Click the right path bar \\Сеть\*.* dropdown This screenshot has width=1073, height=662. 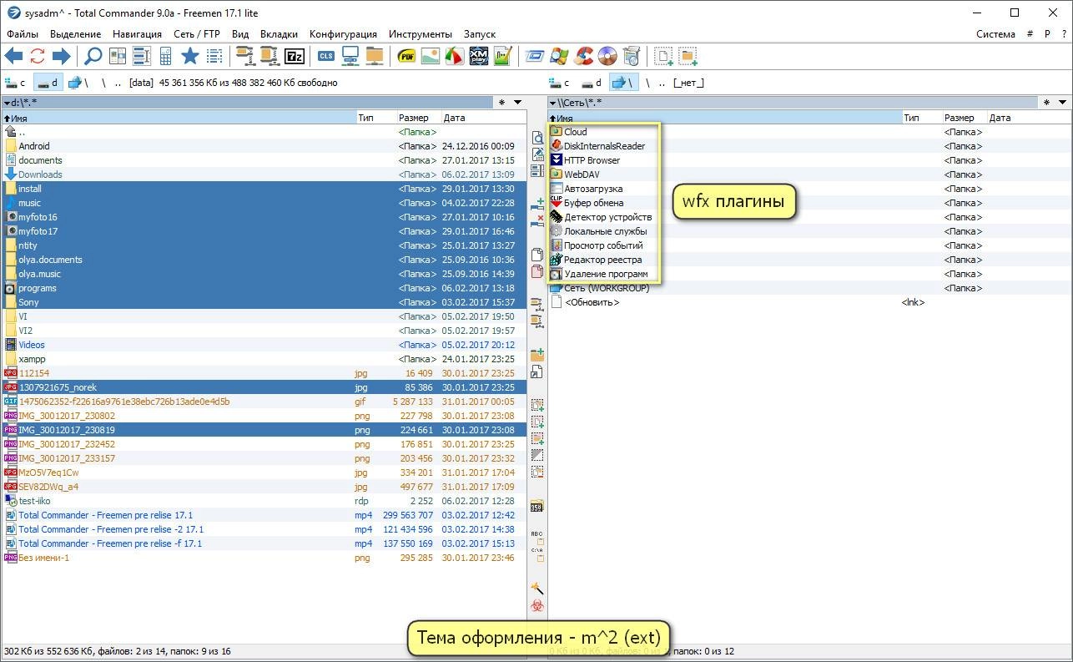point(793,103)
